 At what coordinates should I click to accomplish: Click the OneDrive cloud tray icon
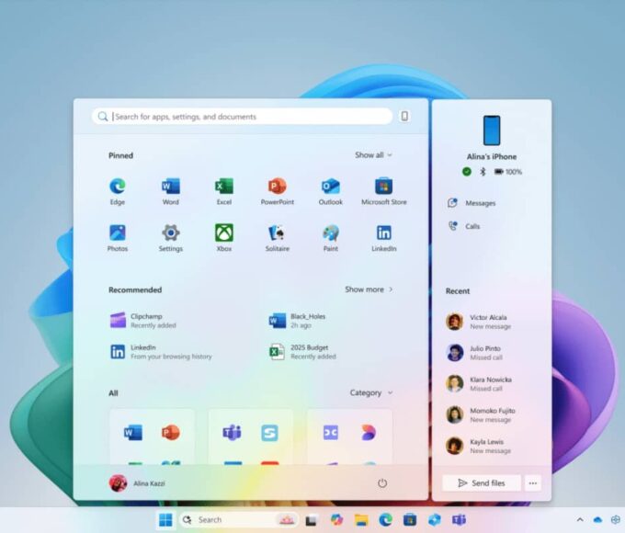(597, 520)
